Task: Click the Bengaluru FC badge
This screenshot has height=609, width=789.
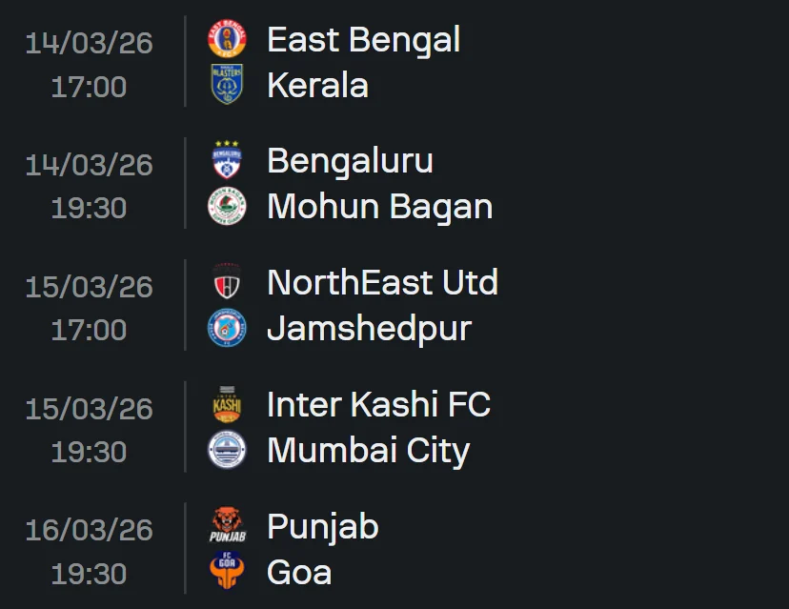Action: pos(225,161)
